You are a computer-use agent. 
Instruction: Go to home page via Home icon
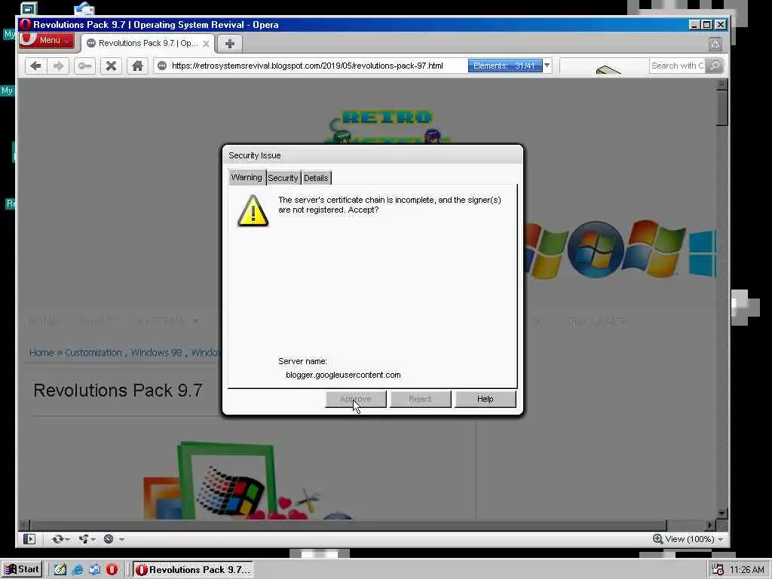tap(137, 66)
